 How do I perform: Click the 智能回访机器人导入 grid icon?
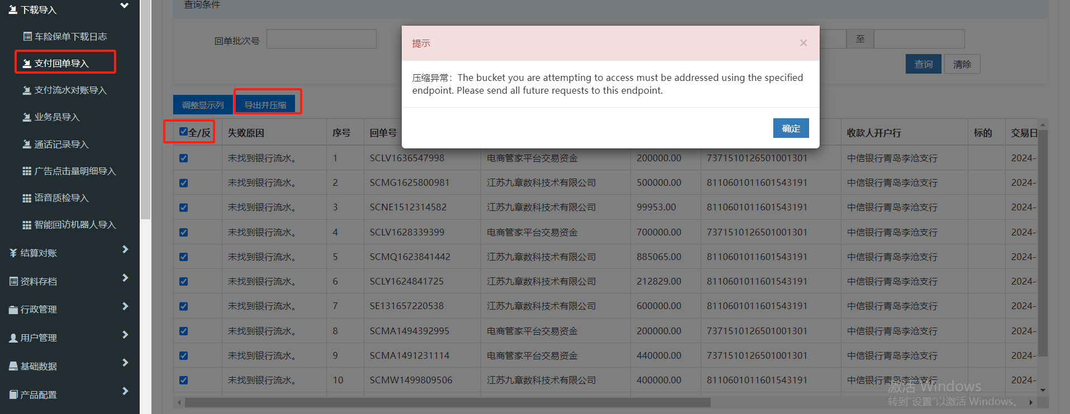[27, 225]
